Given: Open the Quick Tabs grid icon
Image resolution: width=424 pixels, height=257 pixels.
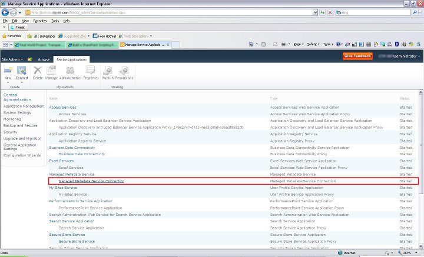Looking at the screenshot, I should pos(5,45).
